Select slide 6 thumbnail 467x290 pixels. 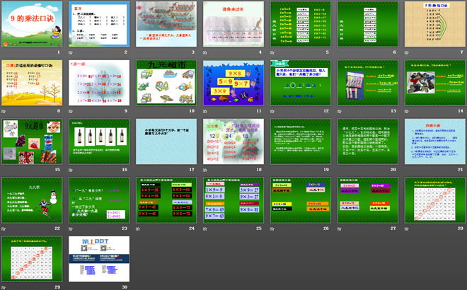coord(368,24)
